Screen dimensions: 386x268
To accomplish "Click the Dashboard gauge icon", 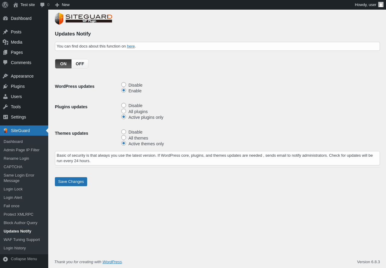I will tap(5, 18).
